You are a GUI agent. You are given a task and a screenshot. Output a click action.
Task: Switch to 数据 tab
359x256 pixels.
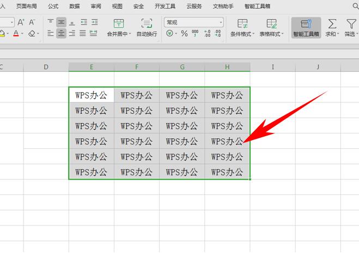[x=75, y=6]
